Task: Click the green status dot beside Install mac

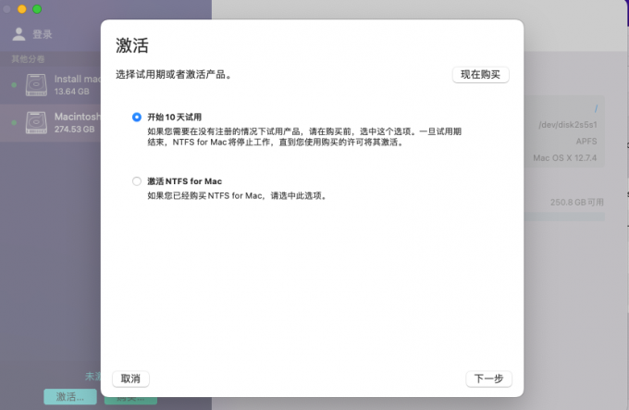Action: click(x=14, y=85)
